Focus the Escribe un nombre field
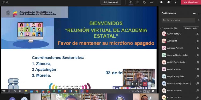 click(178, 20)
